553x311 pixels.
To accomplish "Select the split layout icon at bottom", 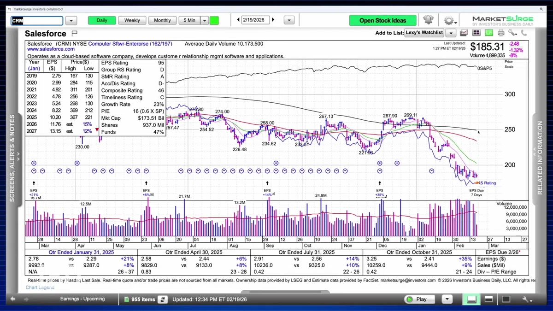I will (x=489, y=299).
